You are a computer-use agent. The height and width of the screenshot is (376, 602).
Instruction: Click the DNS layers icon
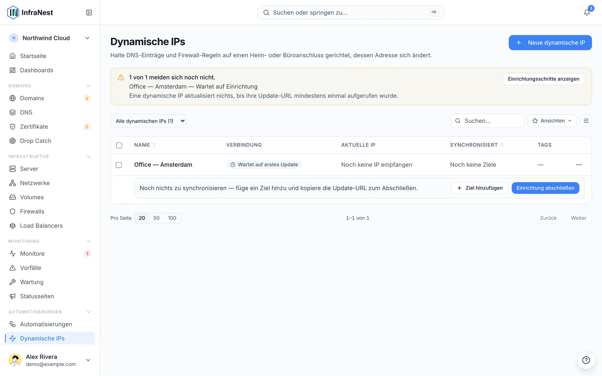[12, 112]
